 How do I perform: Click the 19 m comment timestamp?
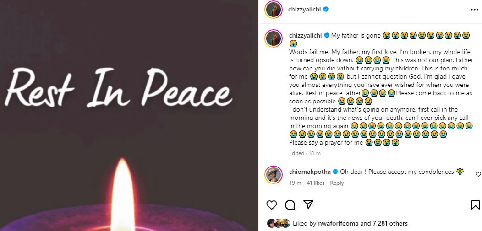[295, 183]
